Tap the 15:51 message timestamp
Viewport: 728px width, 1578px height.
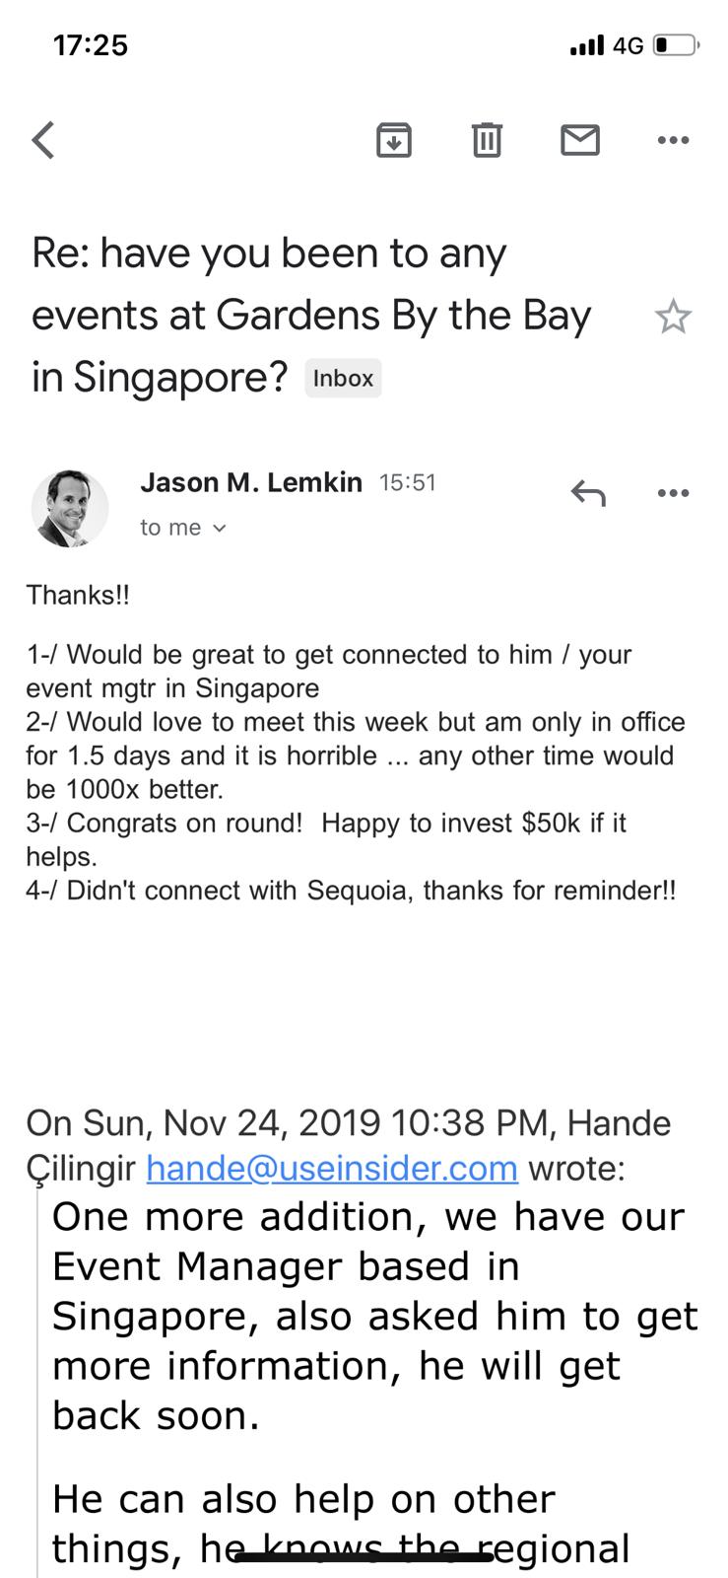tap(408, 482)
